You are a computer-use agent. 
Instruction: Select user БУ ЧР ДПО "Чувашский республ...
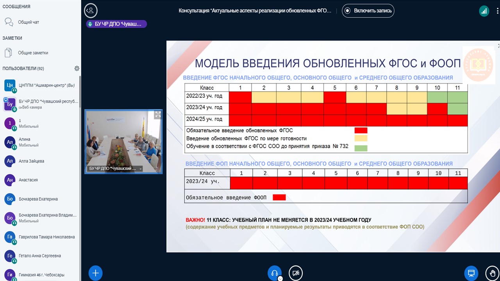[40, 104]
